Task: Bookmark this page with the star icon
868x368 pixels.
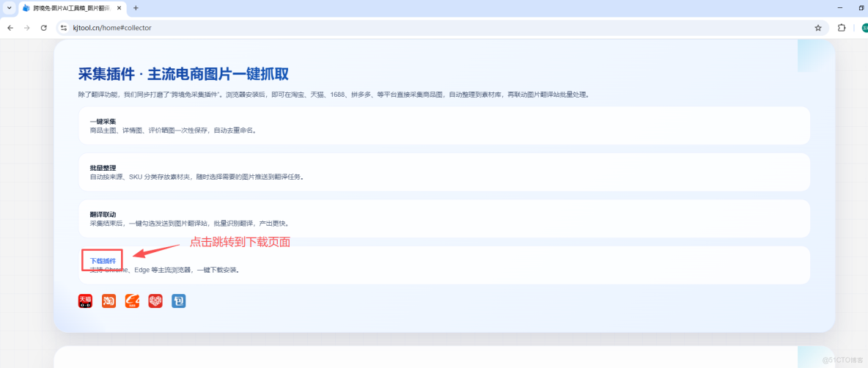Action: coord(817,28)
